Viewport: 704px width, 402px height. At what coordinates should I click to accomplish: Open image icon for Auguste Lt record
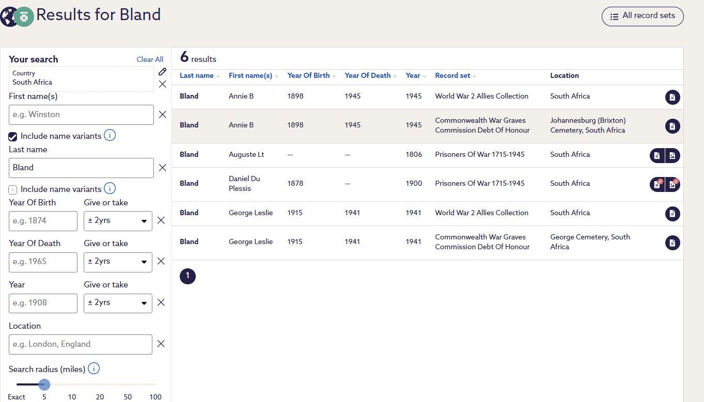(672, 155)
